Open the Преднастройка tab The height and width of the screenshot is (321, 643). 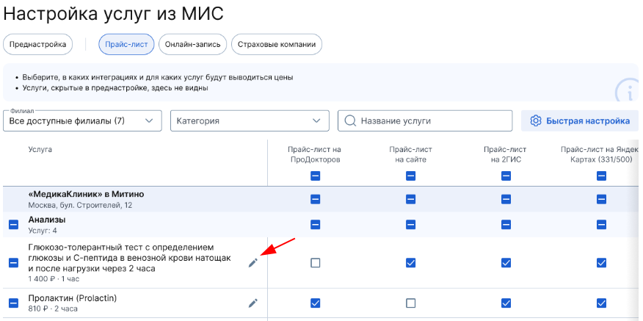click(37, 45)
